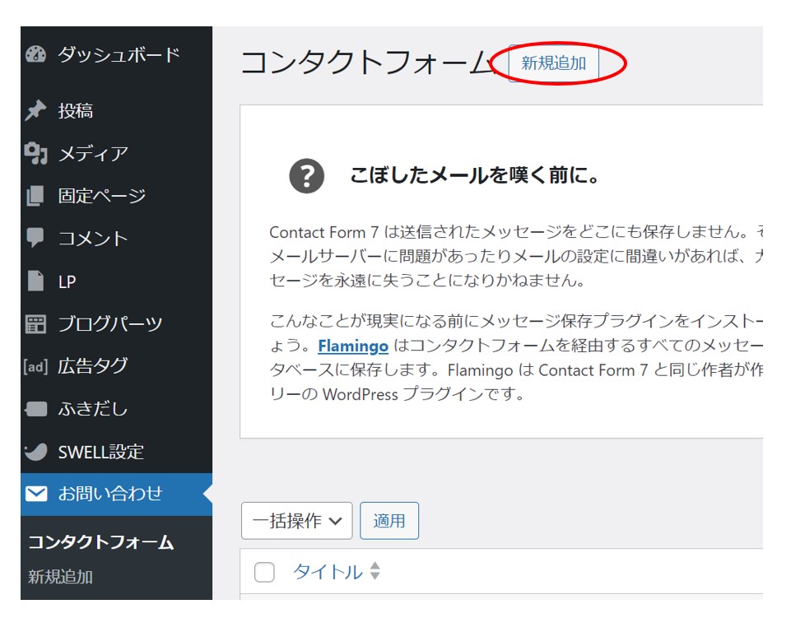Open the コンタクトフォーム submenu item
The width and height of the screenshot is (791, 618).
click(101, 542)
